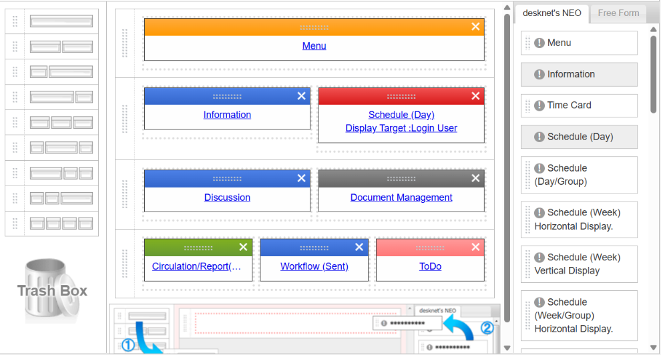Remove the Document Management portlet

click(475, 178)
